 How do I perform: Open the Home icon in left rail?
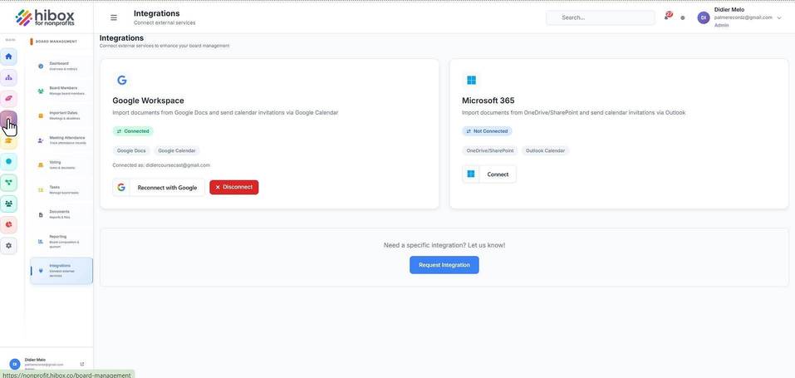coord(8,56)
